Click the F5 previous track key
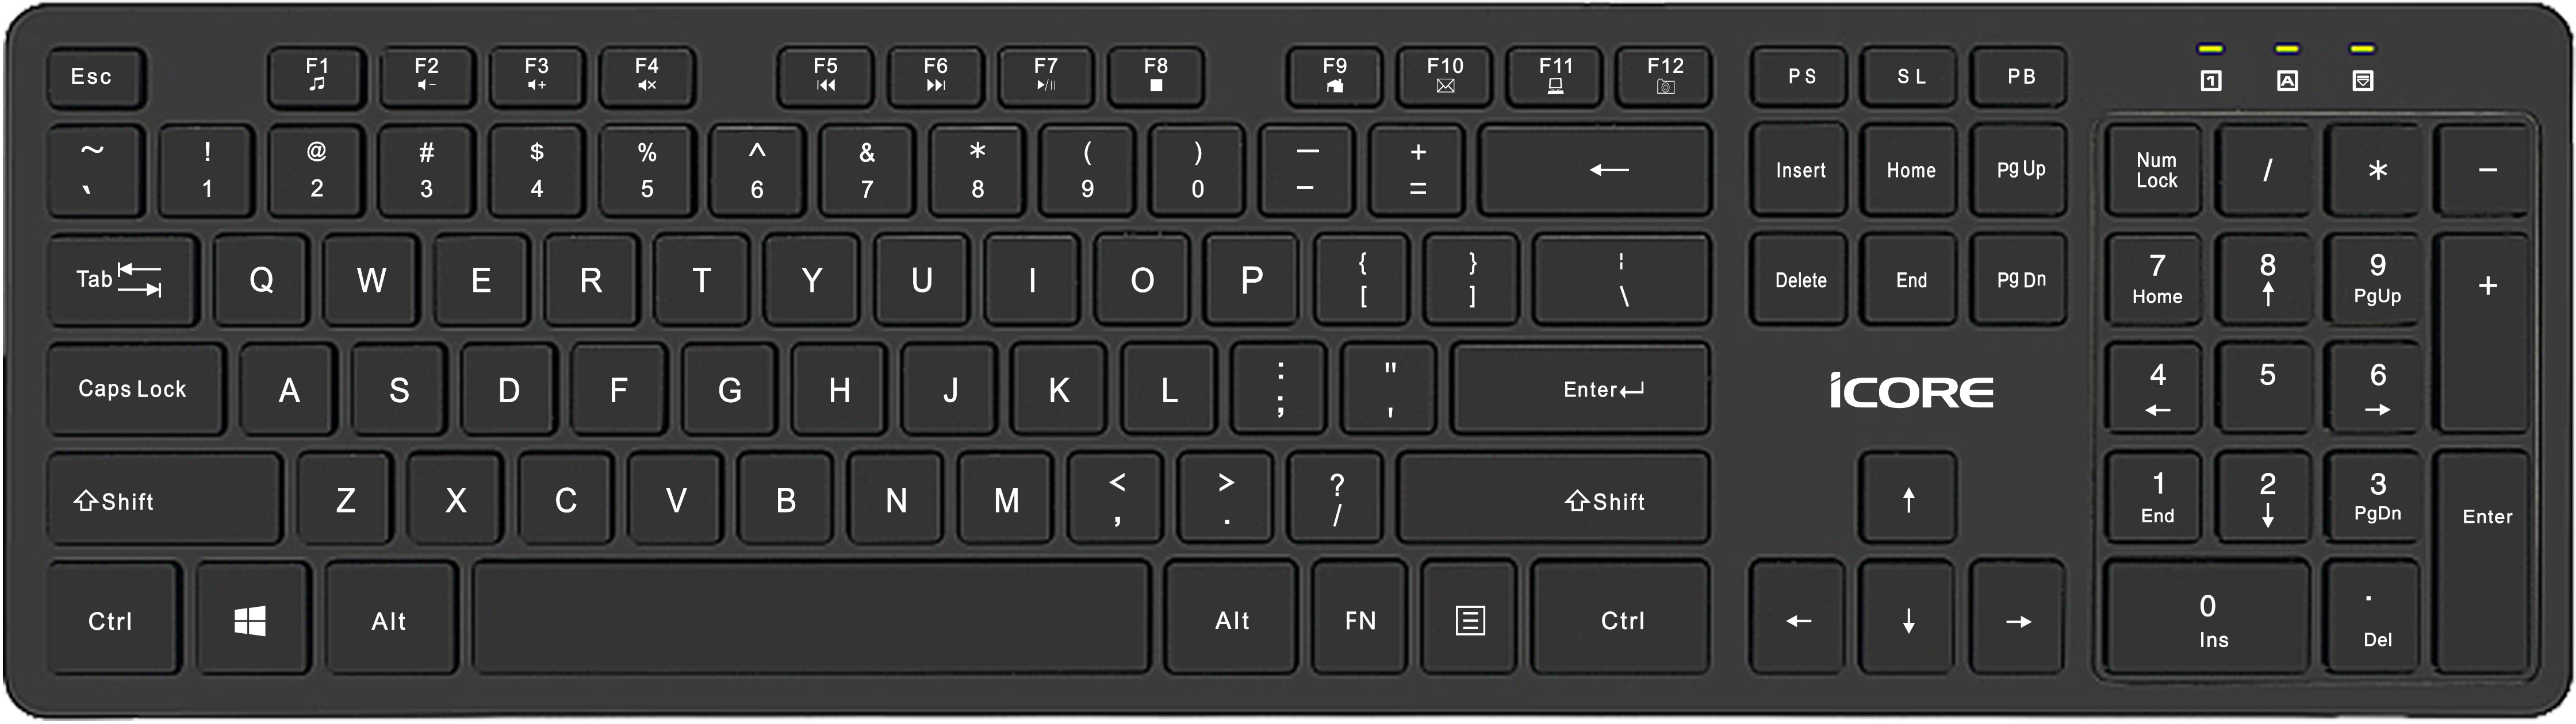This screenshot has height=724, width=2576. coord(825,76)
